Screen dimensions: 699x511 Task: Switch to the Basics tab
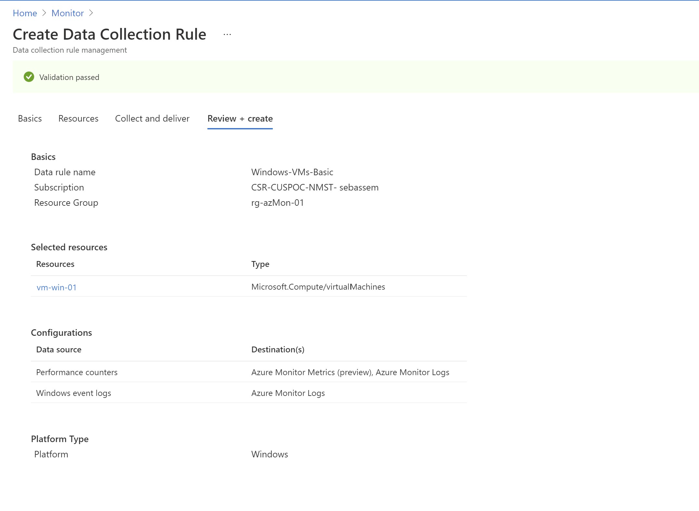tap(30, 119)
